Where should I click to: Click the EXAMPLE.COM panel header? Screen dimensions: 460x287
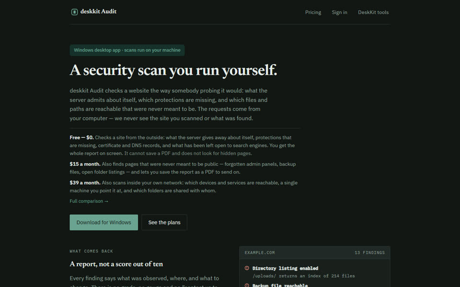click(x=315, y=253)
